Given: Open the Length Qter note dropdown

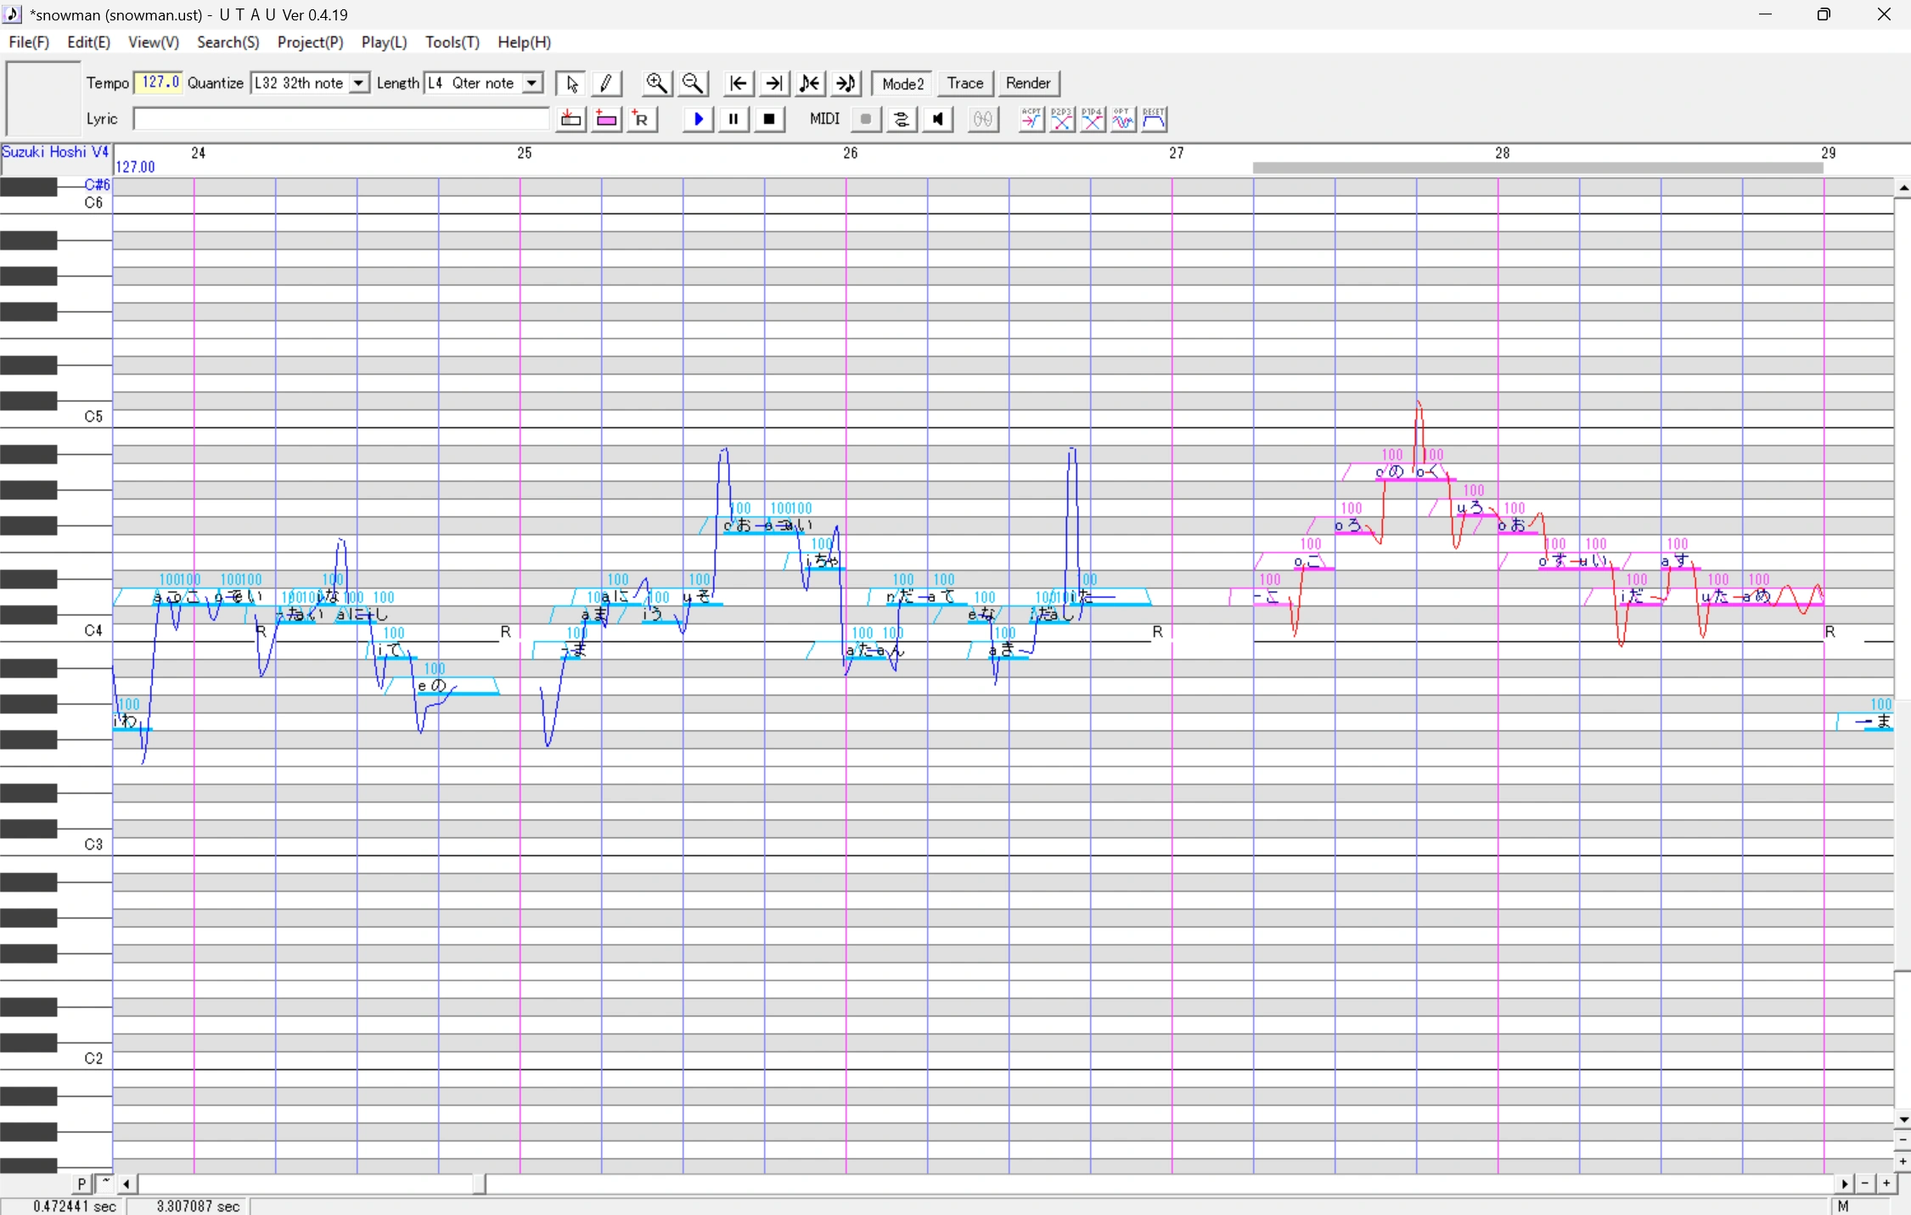Looking at the screenshot, I should (533, 83).
